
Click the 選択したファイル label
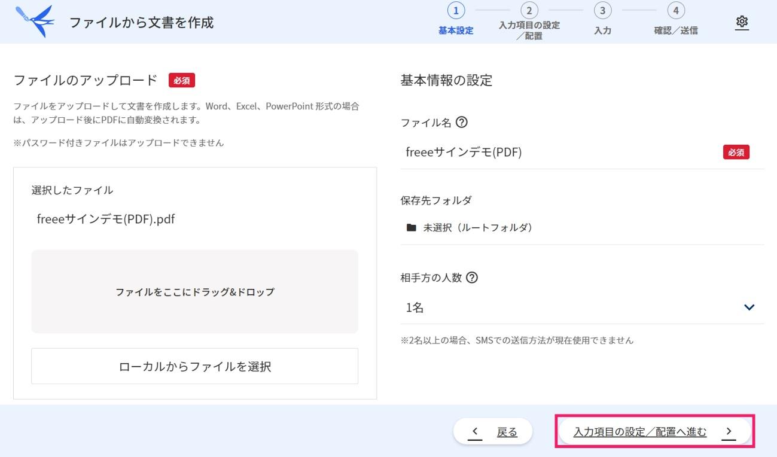72,190
